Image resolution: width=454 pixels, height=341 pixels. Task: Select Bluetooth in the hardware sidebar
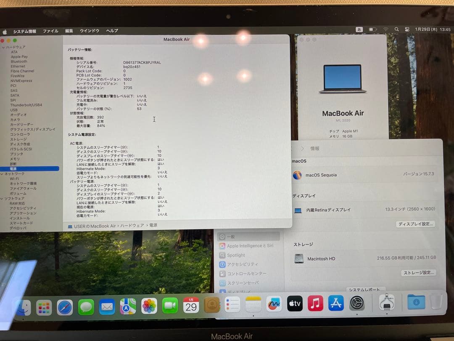tap(19, 61)
